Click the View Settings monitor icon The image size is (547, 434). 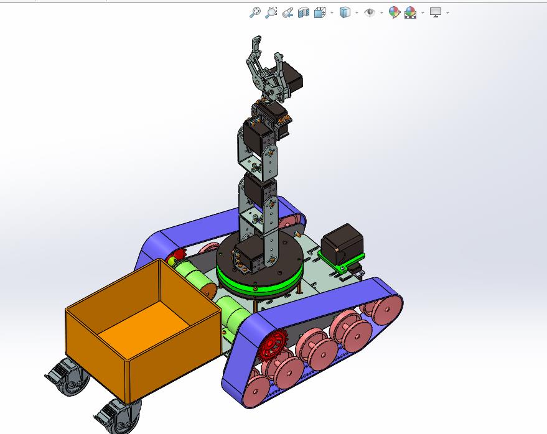tap(436, 12)
